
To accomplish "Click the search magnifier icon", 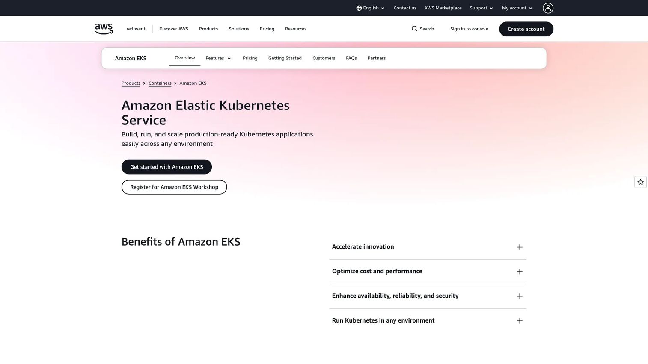I will [414, 29].
